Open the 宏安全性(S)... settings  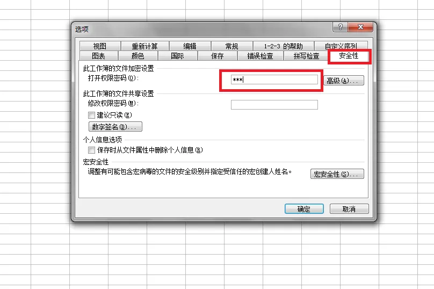pyautogui.click(x=337, y=174)
